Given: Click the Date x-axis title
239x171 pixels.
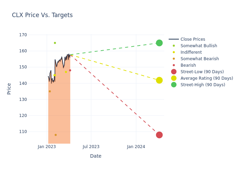Looking at the screenshot, I should click(x=96, y=156).
